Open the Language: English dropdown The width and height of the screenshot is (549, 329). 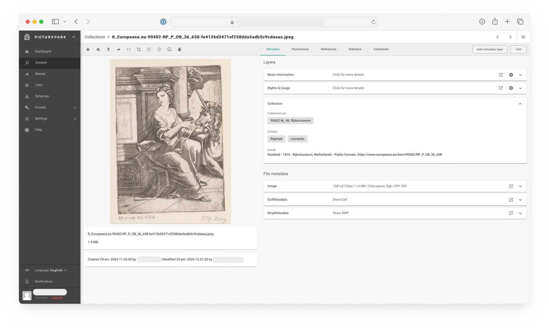click(x=51, y=270)
